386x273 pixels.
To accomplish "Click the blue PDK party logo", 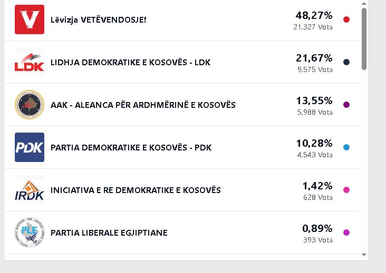I will click(x=30, y=147).
